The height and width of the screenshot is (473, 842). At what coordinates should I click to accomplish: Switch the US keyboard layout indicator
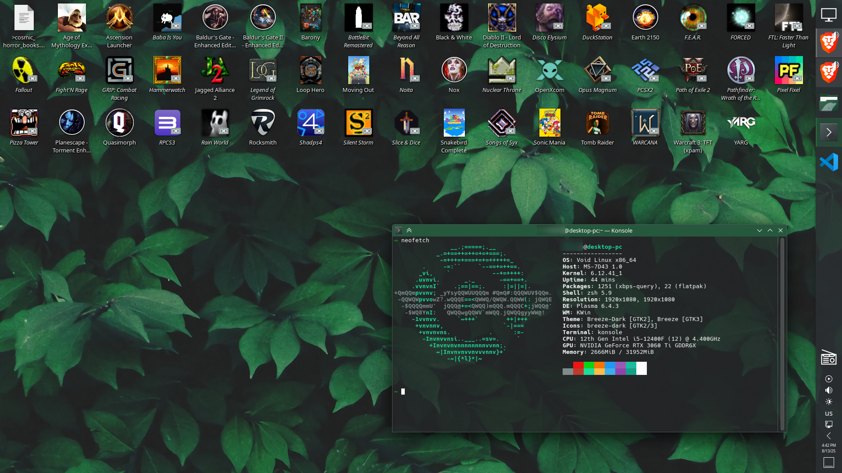[828, 413]
